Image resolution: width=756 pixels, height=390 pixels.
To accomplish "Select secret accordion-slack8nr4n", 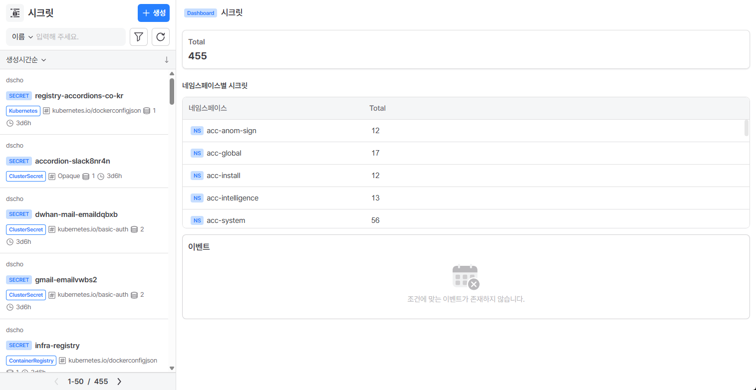I will pos(72,161).
